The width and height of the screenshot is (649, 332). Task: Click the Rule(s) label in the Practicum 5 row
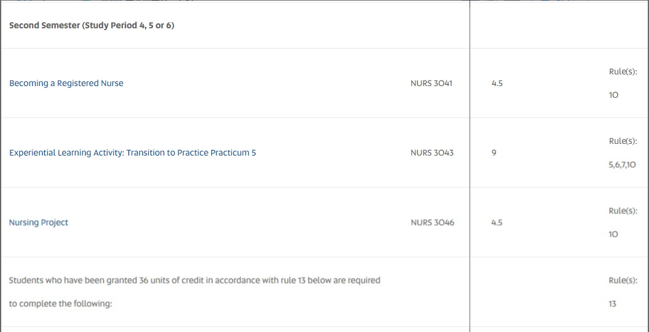click(x=623, y=141)
